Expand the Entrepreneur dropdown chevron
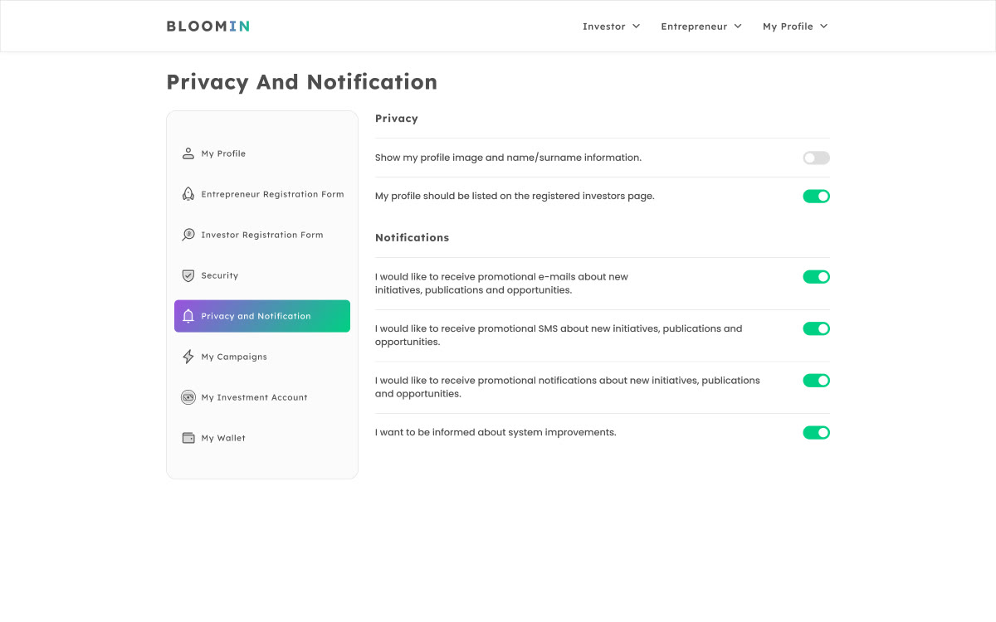Screen dimensions: 996x622 click(x=738, y=26)
